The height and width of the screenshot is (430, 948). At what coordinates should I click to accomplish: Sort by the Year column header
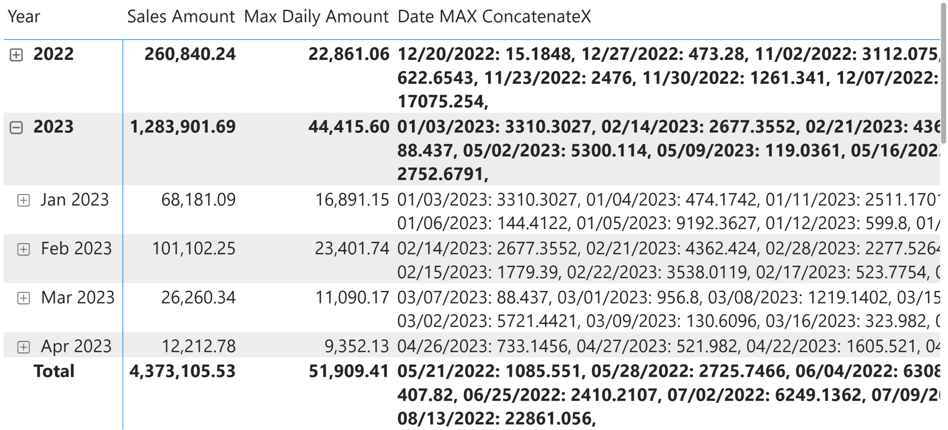pos(24,17)
